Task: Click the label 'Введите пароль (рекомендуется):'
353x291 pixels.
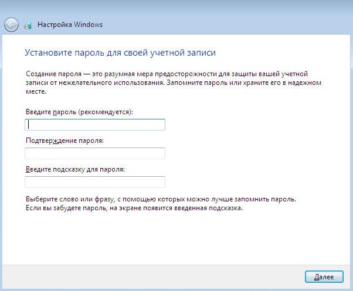Action: coord(79,112)
